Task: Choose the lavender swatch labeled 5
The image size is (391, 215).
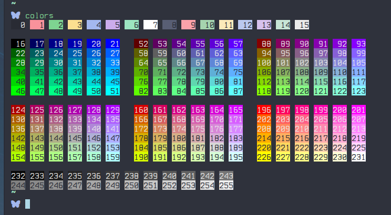Action: pyautogui.click(x=112, y=25)
